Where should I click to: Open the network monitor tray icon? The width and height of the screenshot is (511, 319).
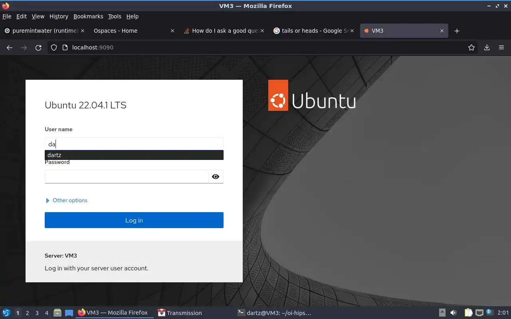479,313
